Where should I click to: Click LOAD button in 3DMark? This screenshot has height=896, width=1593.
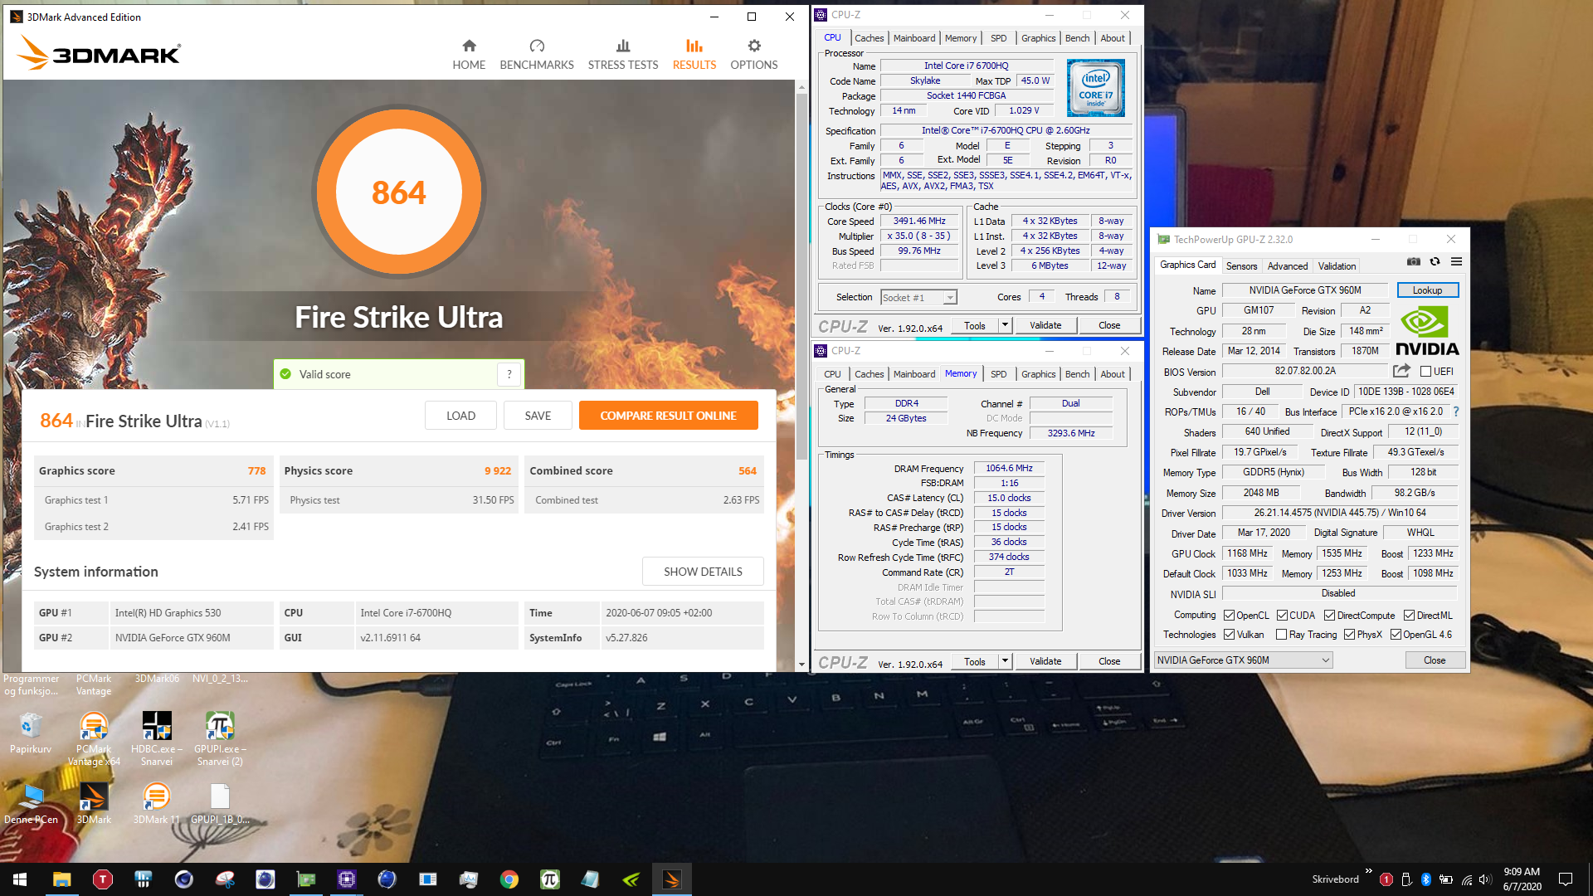point(460,416)
